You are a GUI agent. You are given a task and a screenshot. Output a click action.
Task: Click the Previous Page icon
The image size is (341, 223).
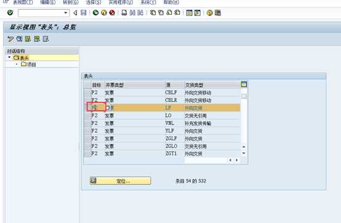(161, 13)
